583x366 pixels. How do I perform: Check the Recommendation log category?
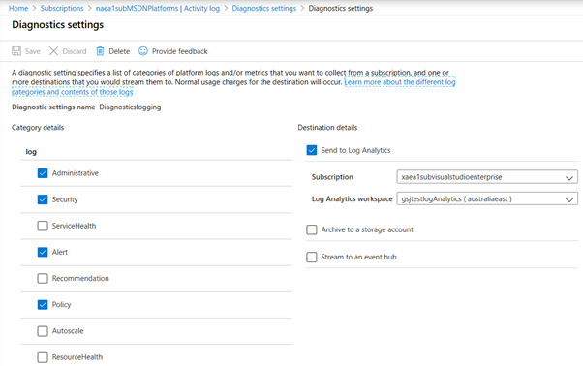click(43, 278)
